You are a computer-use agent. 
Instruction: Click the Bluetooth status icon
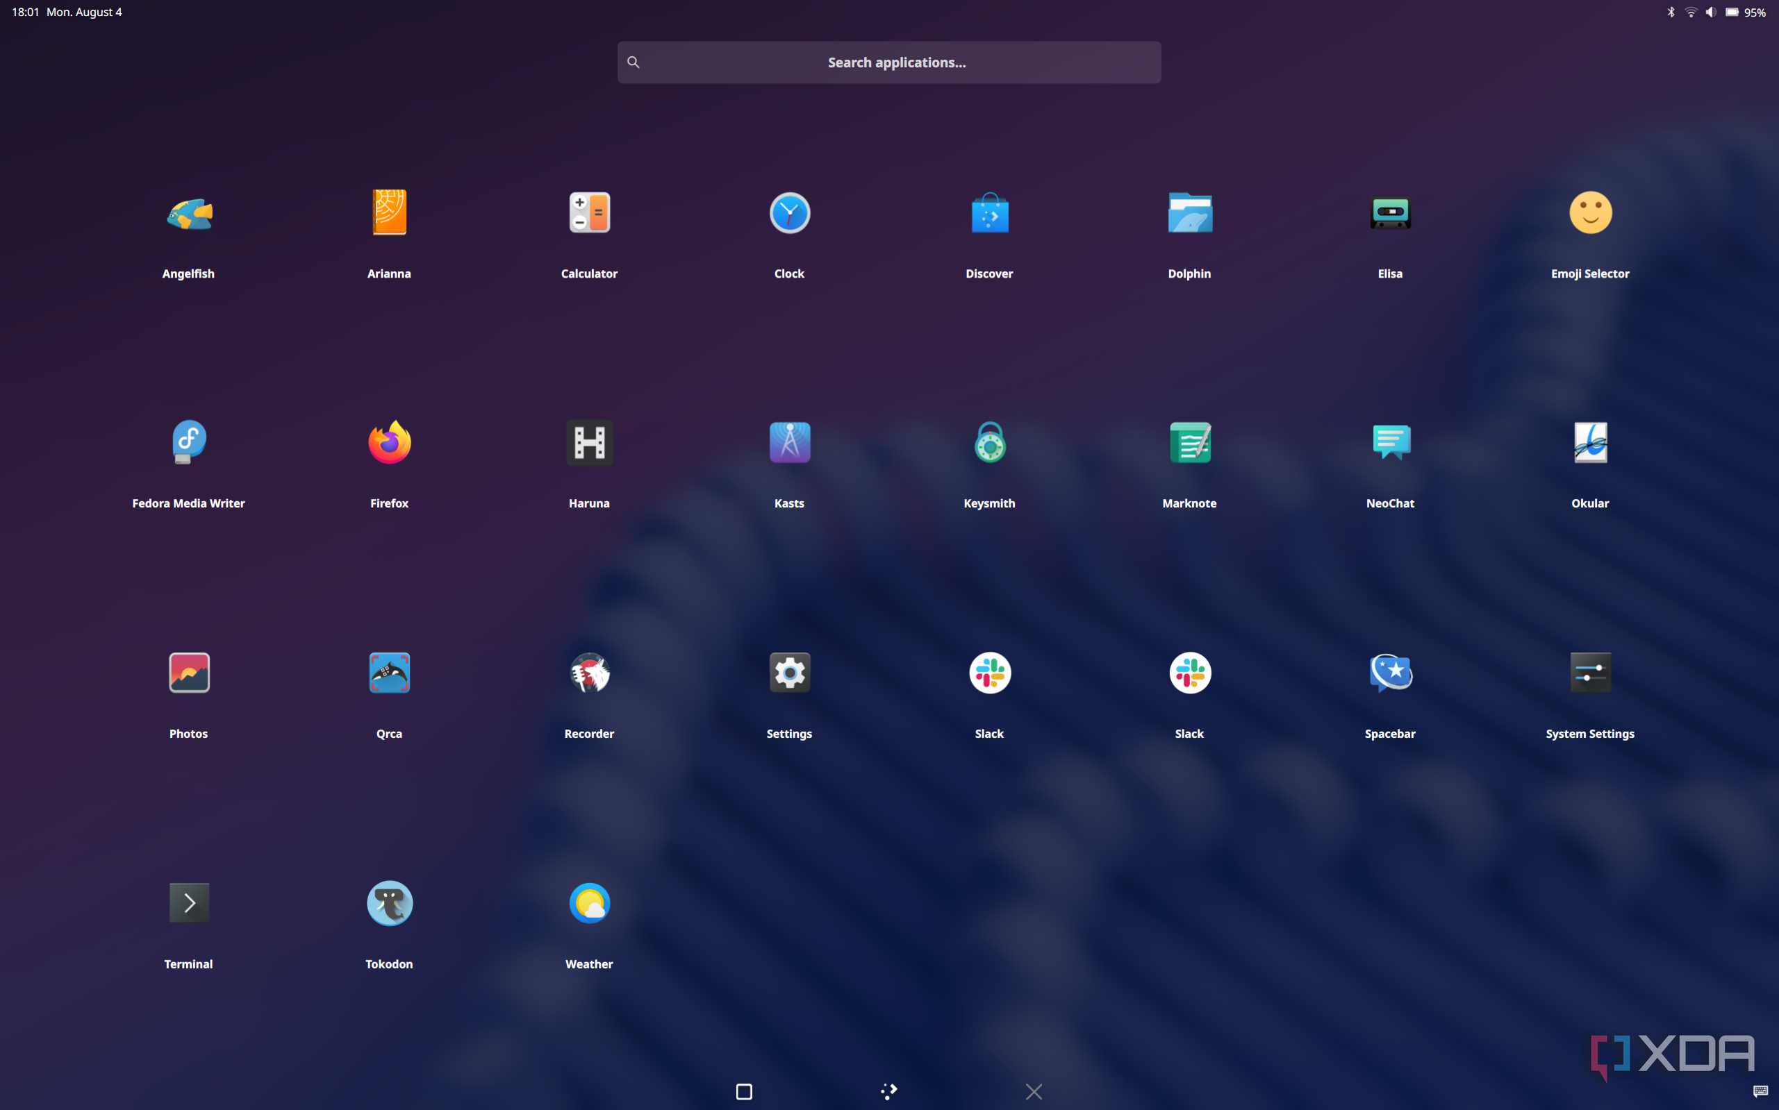tap(1671, 12)
